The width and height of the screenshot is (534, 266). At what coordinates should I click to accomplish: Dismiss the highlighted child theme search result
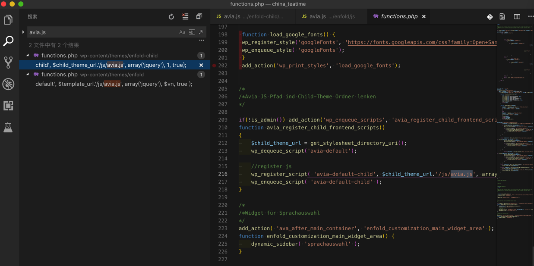click(x=201, y=65)
